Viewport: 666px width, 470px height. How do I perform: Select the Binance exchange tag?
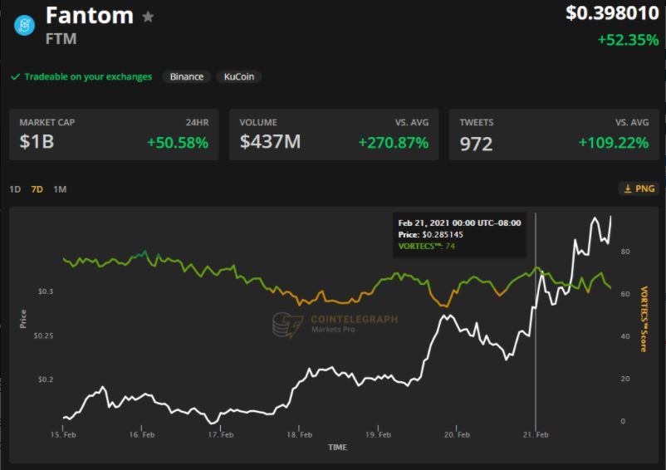[187, 76]
